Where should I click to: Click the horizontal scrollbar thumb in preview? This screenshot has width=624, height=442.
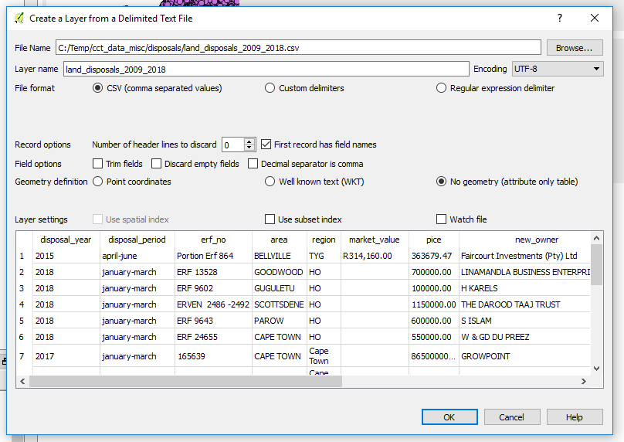pos(185,382)
